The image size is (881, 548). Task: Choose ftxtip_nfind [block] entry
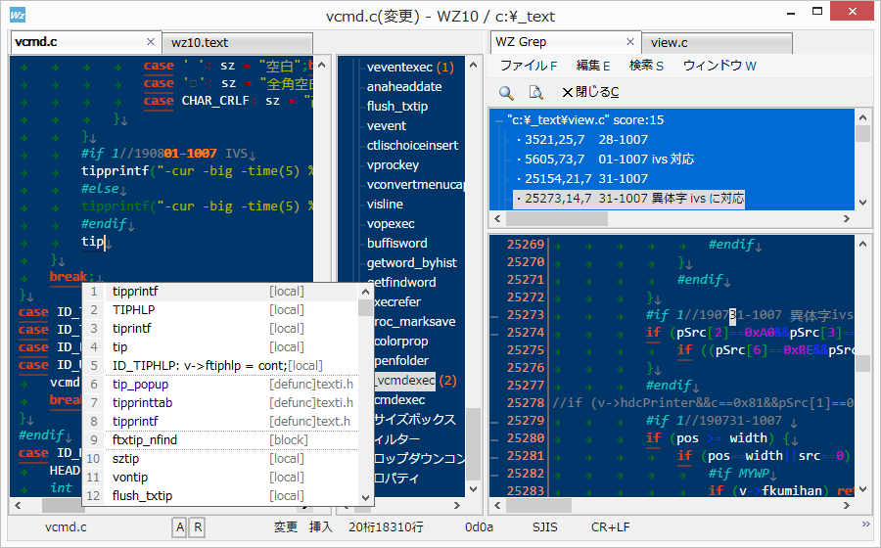[x=220, y=439]
